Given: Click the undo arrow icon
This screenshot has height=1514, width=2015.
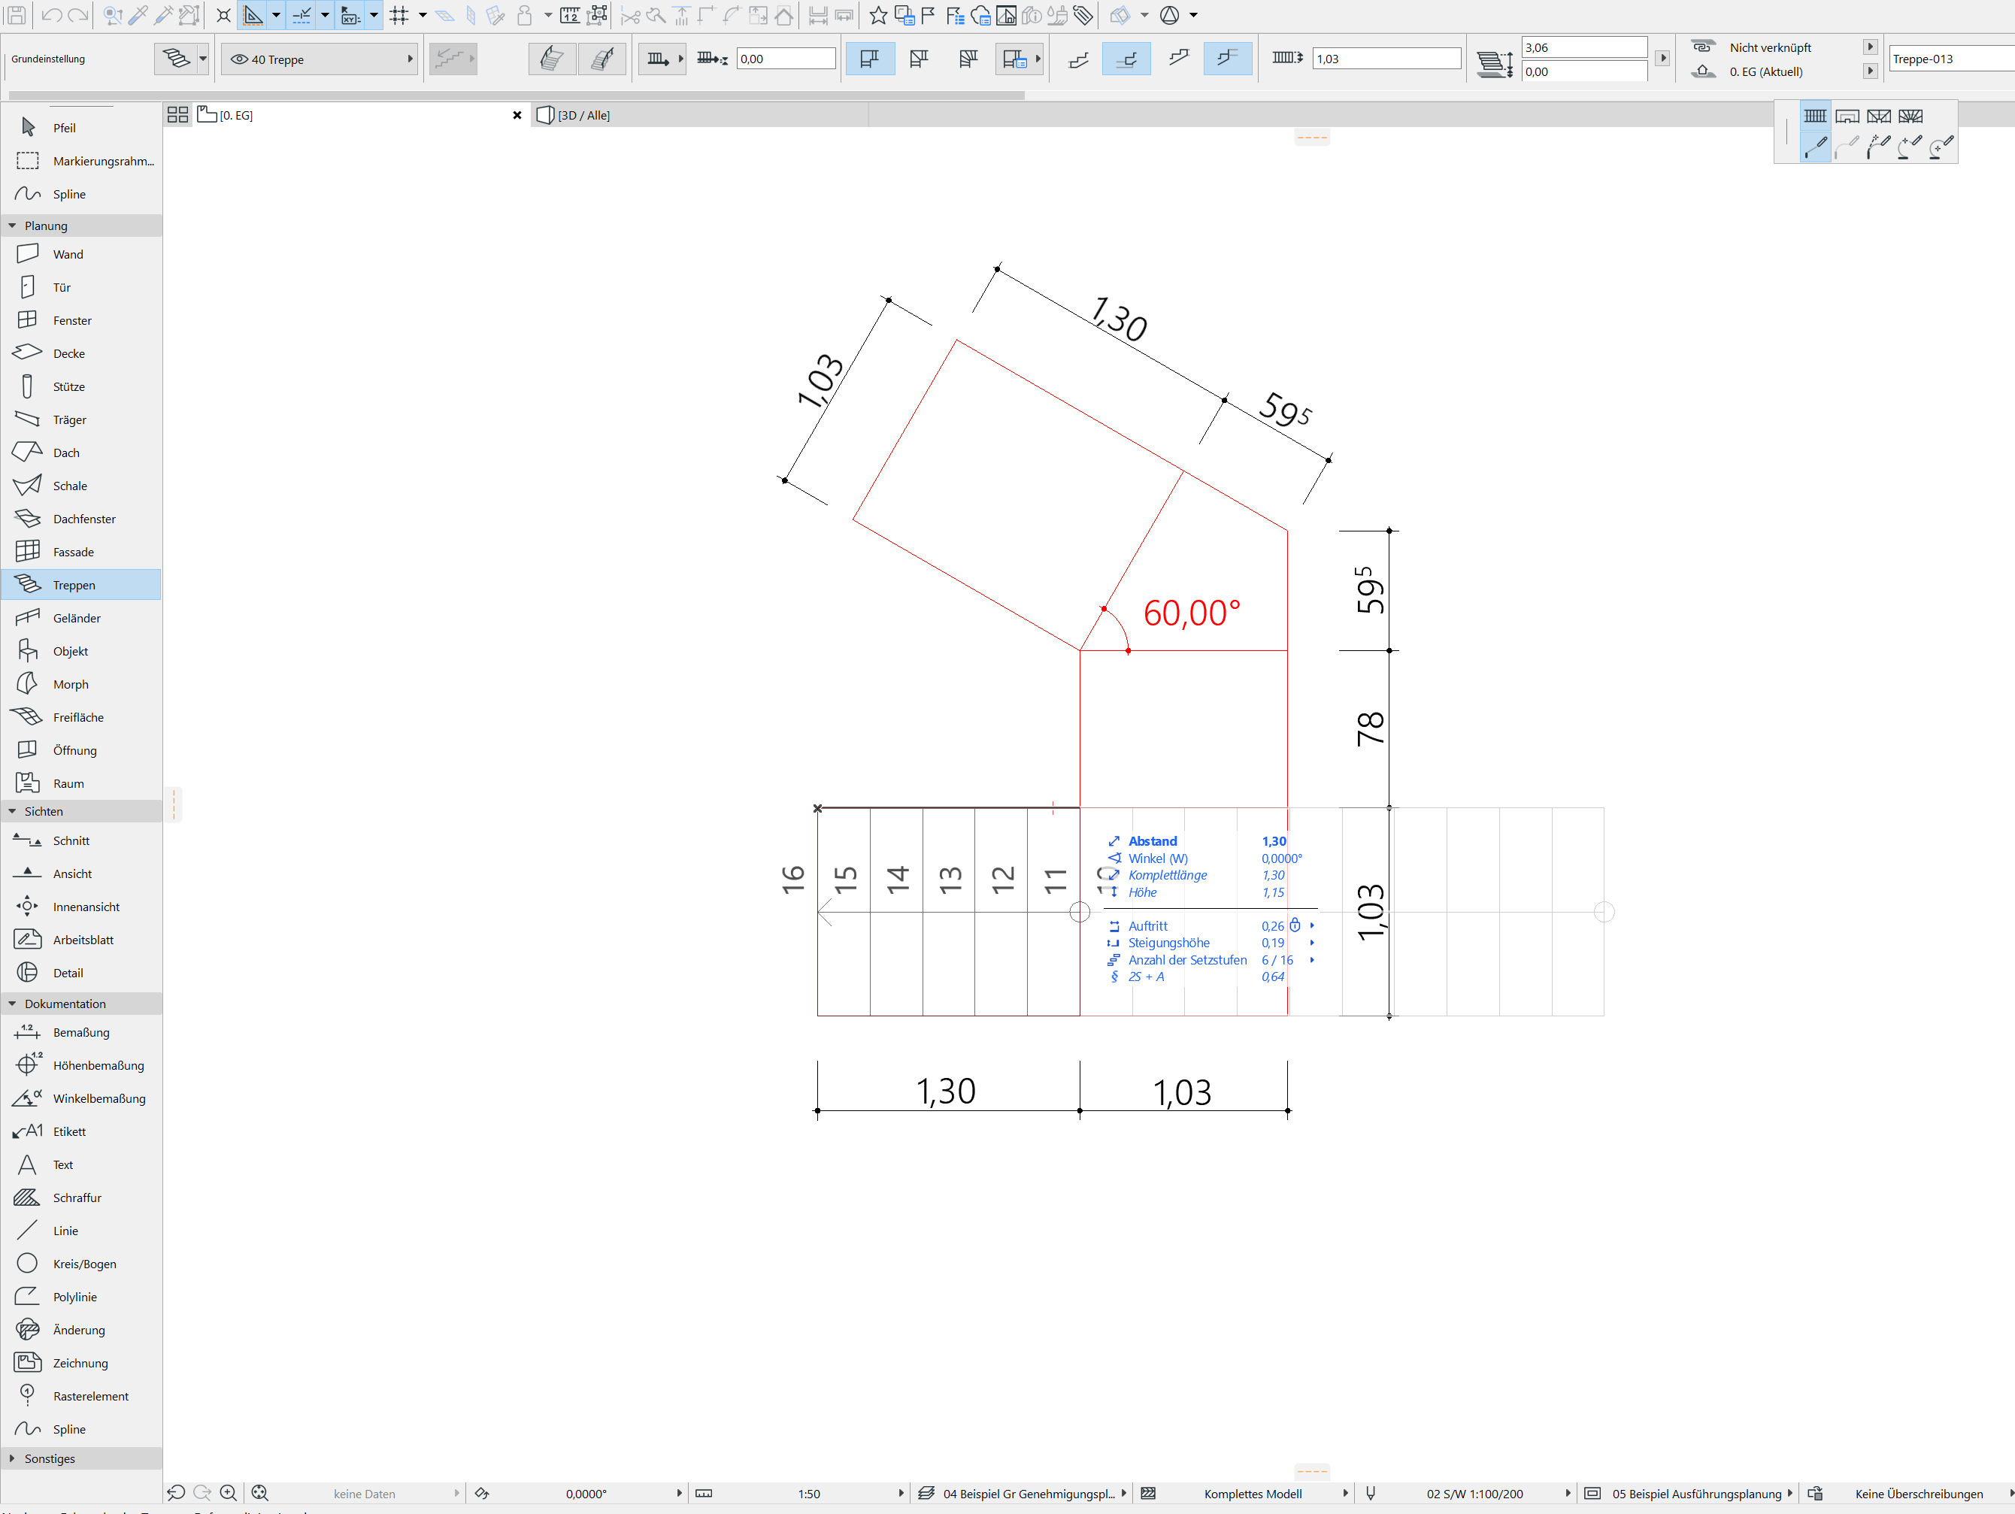Looking at the screenshot, I should 52,14.
